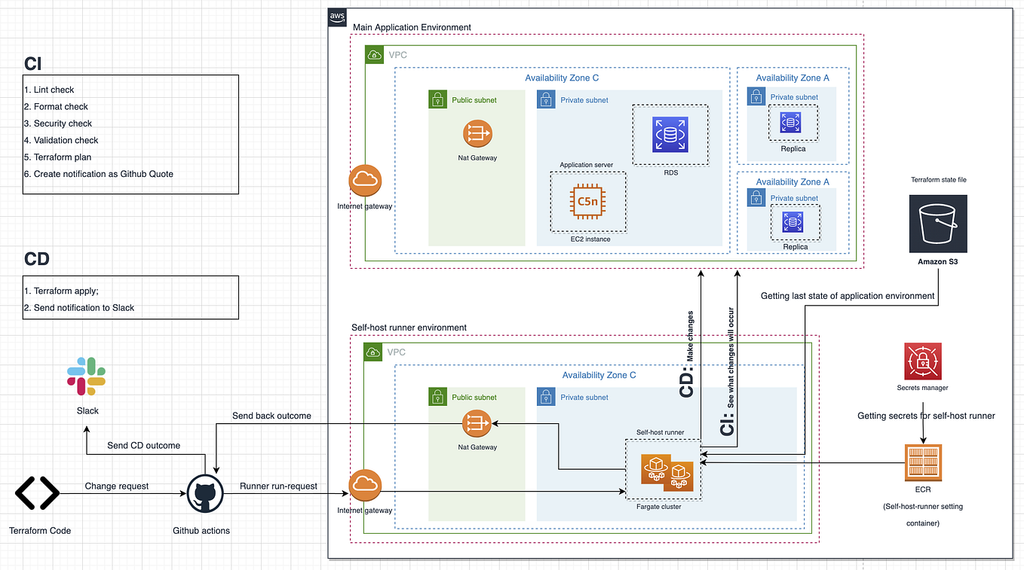1024x570 pixels.
Task: Click the Github actions icon
Action: 204,493
